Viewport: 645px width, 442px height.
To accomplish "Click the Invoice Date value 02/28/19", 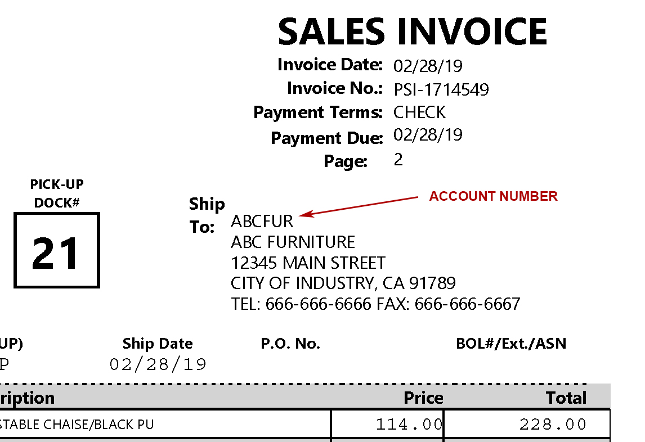I will 428,66.
